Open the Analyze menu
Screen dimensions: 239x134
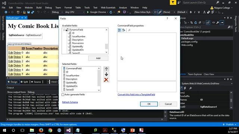[123, 7]
